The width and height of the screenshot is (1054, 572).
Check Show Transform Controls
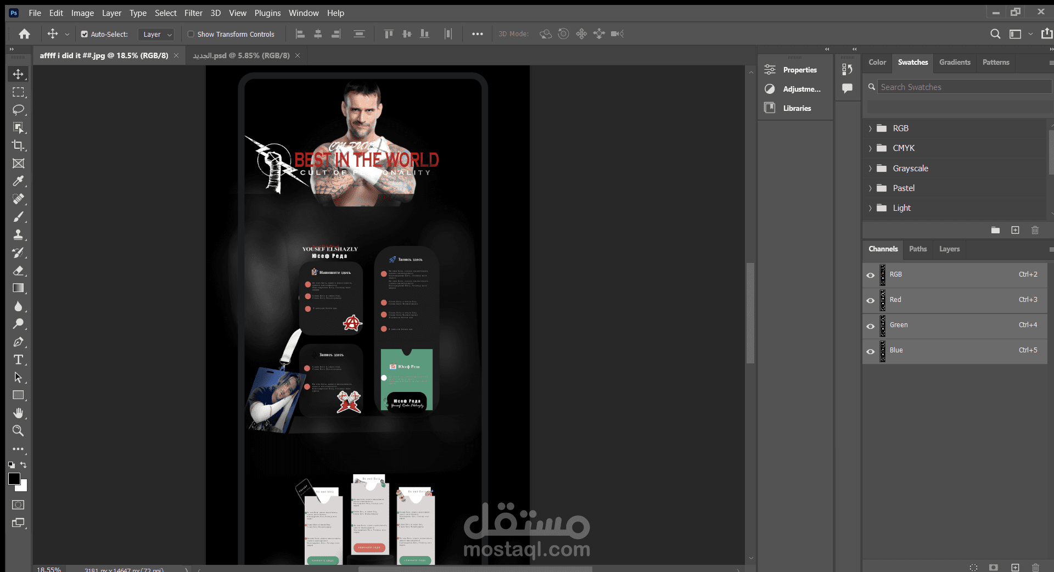191,34
